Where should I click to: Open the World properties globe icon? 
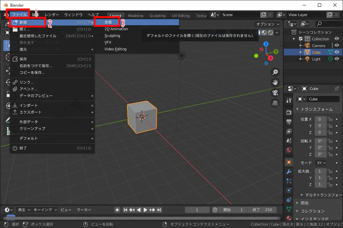tap(289, 150)
